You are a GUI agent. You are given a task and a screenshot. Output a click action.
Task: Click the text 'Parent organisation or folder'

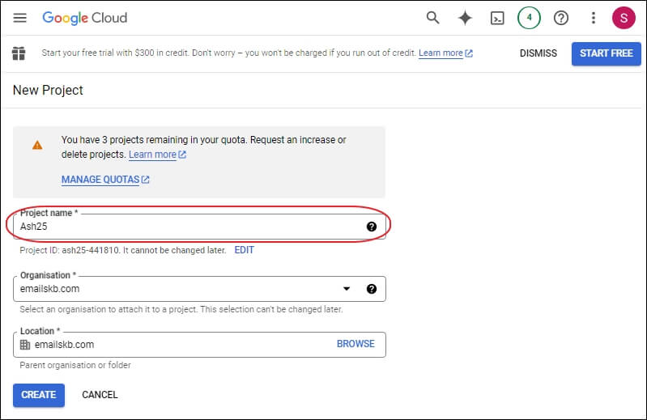click(x=75, y=365)
